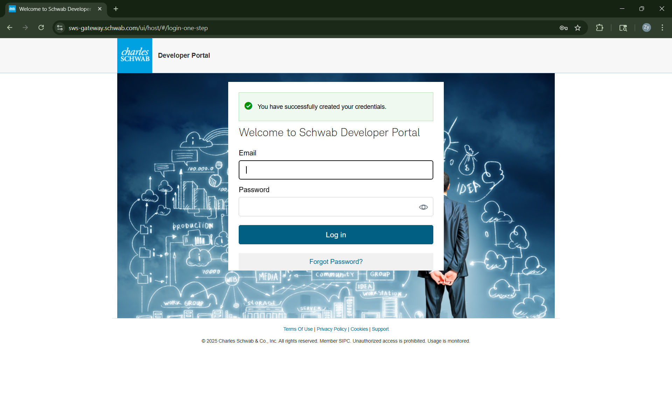
Task: Open the browser profile avatar
Action: point(646,28)
